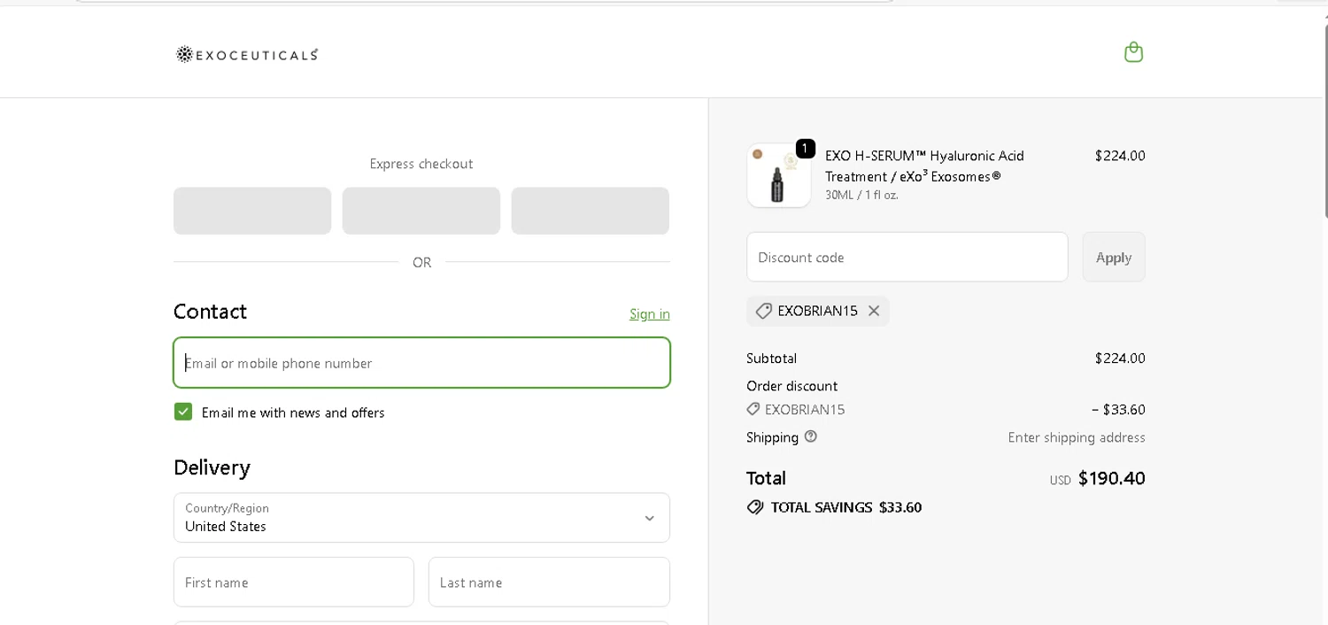Viewport: 1328px width, 625px height.
Task: Click the − $33.60 order discount value
Action: (1118, 409)
